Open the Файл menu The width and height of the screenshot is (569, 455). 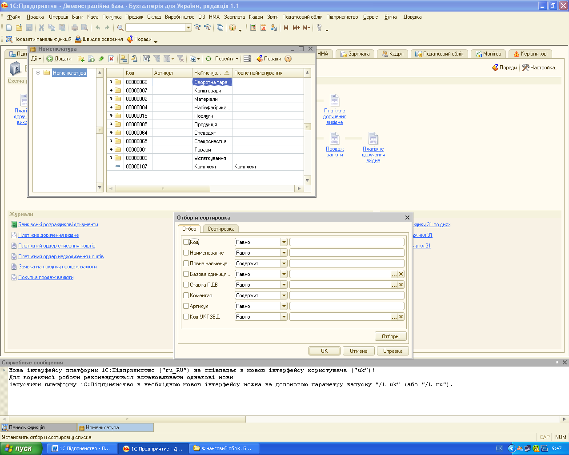click(14, 17)
